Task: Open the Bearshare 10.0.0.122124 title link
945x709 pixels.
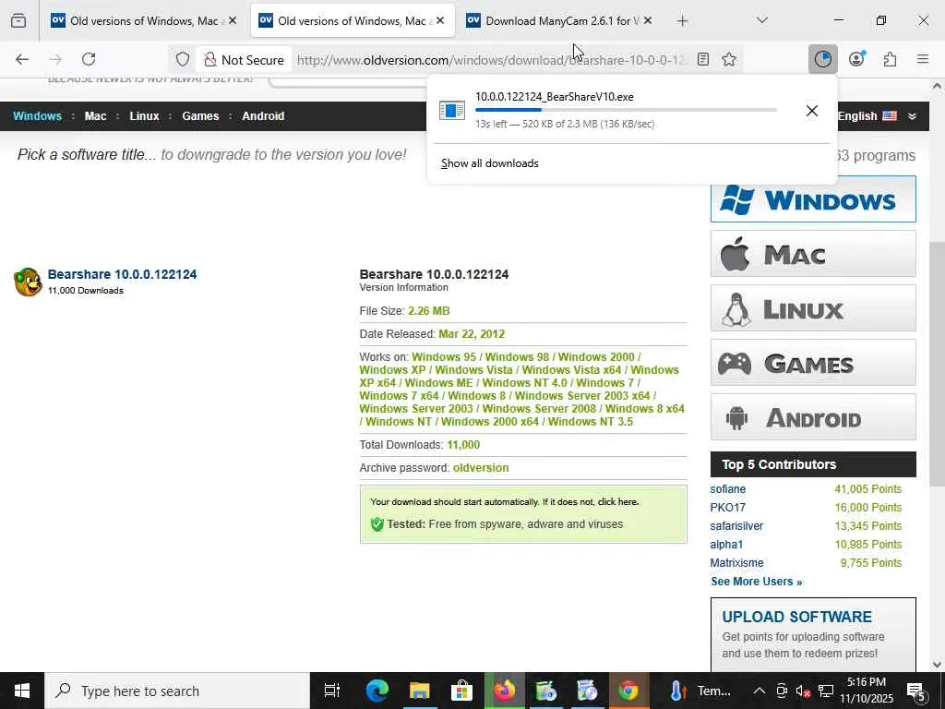Action: coord(123,274)
